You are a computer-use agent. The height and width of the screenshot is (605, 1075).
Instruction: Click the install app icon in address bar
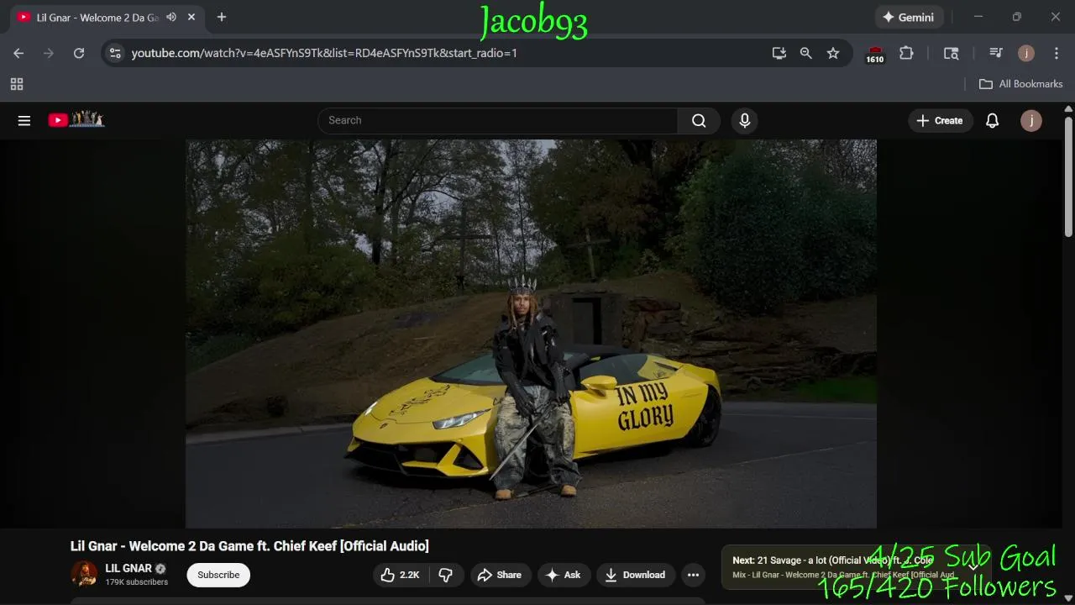[x=779, y=53]
